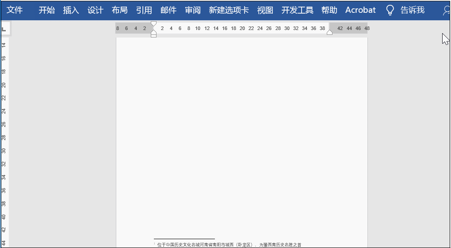Click the user account icon
Viewport: 451px width, 248px height.
[446, 10]
